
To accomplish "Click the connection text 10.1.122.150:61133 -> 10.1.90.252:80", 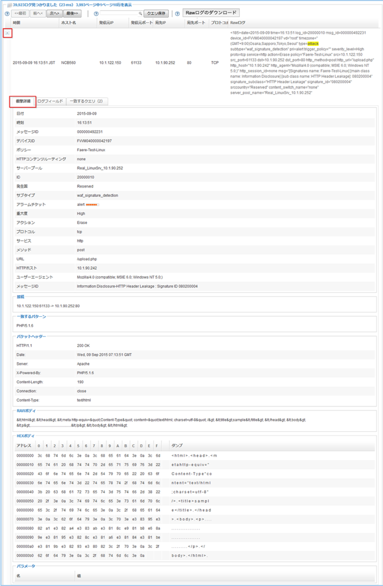I will tap(48, 306).
